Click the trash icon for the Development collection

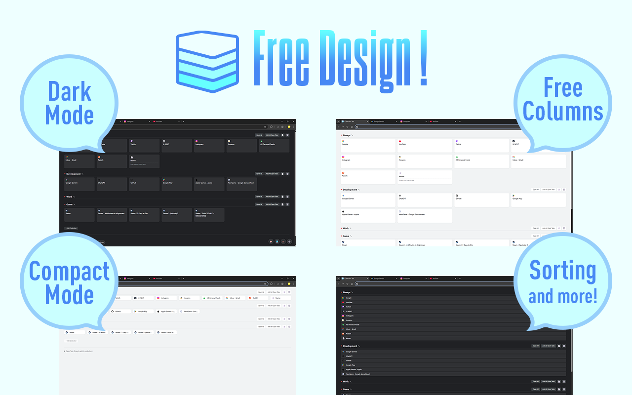[x=287, y=174]
